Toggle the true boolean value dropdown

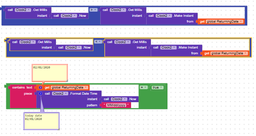tap(158, 87)
